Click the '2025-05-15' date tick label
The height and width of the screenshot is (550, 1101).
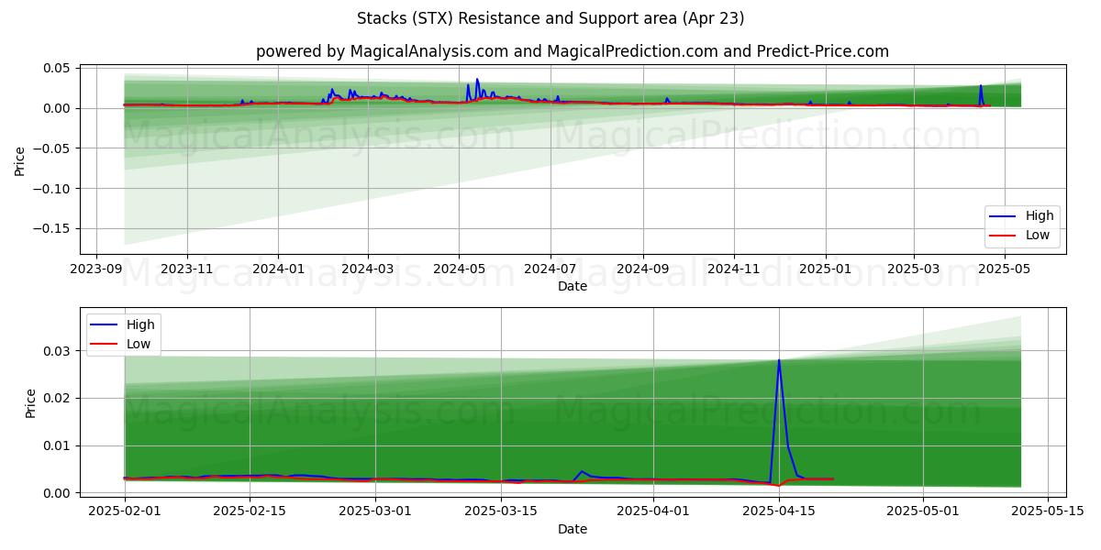(1048, 511)
